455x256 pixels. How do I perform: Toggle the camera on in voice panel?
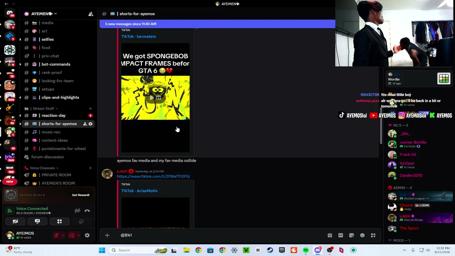[x=15, y=221]
